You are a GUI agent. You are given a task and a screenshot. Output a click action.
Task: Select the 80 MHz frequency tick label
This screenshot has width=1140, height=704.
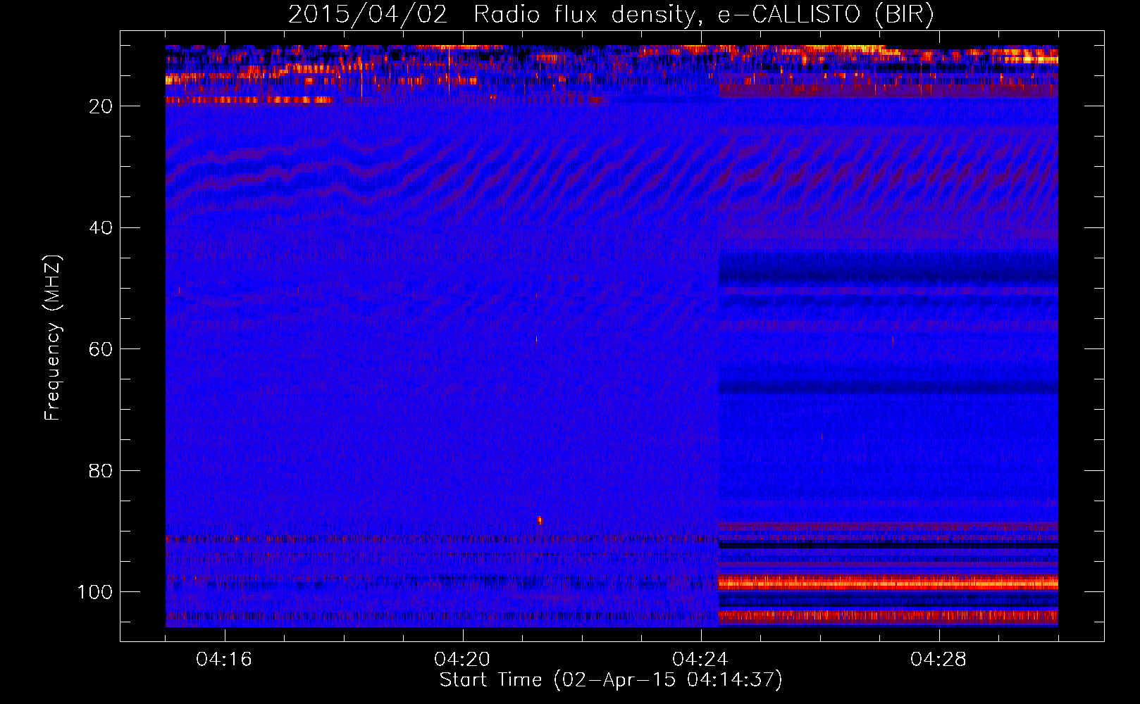point(101,470)
